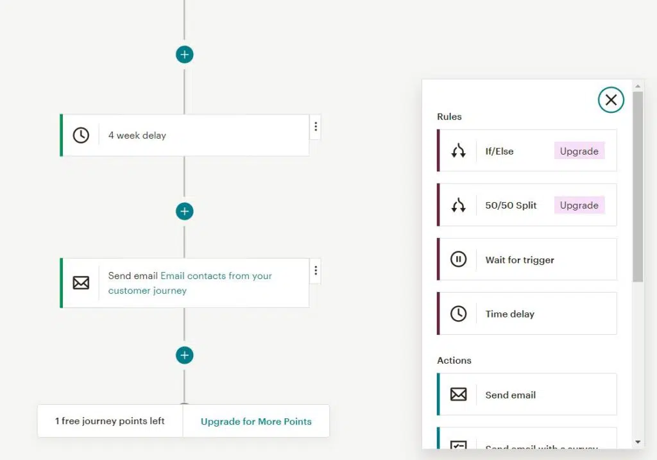Open the options menu for the Send email step
The height and width of the screenshot is (460, 657).
point(316,271)
